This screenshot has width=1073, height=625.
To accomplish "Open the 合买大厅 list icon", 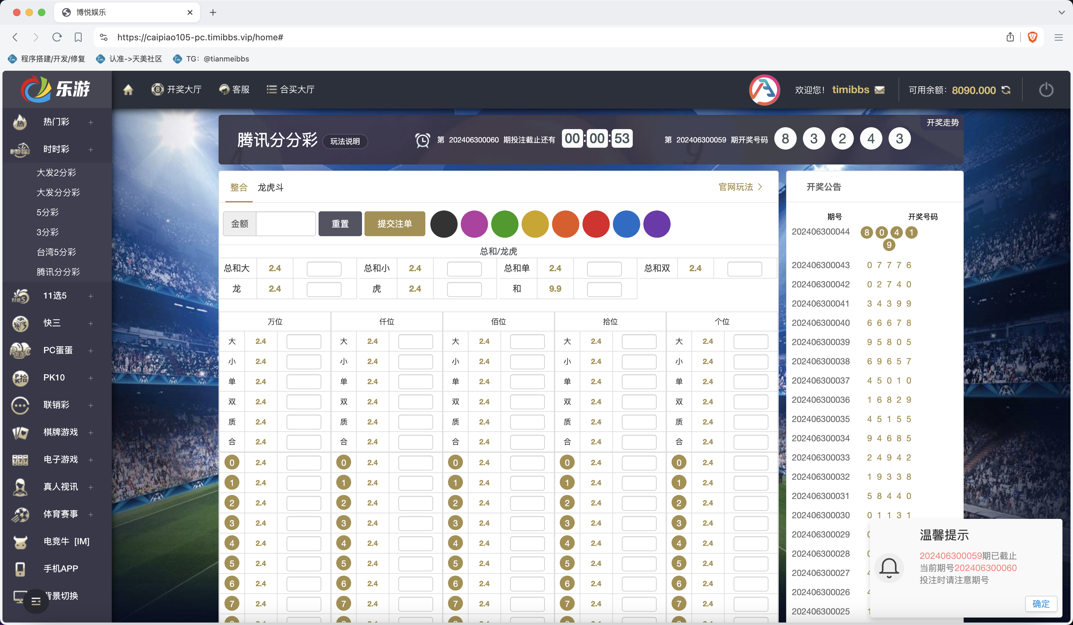I will (271, 89).
